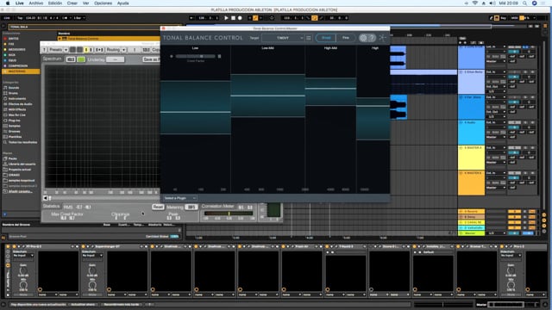Toggle the Key map mode switch
The height and width of the screenshot is (310, 552).
pyautogui.click(x=504, y=18)
